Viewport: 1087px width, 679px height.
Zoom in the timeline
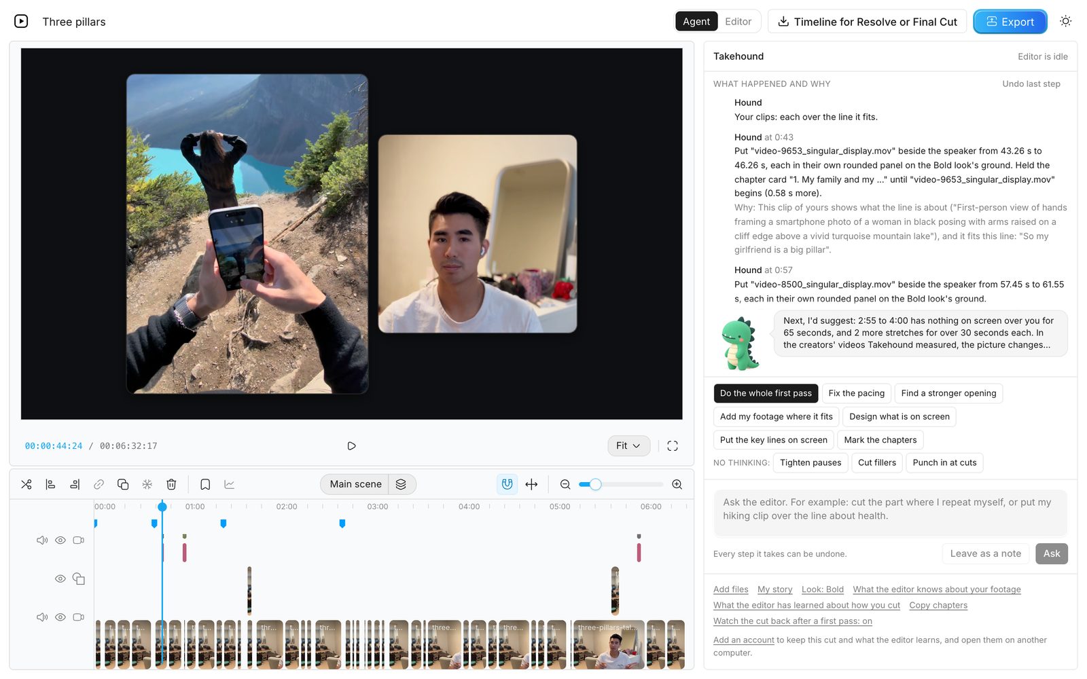pyautogui.click(x=677, y=484)
